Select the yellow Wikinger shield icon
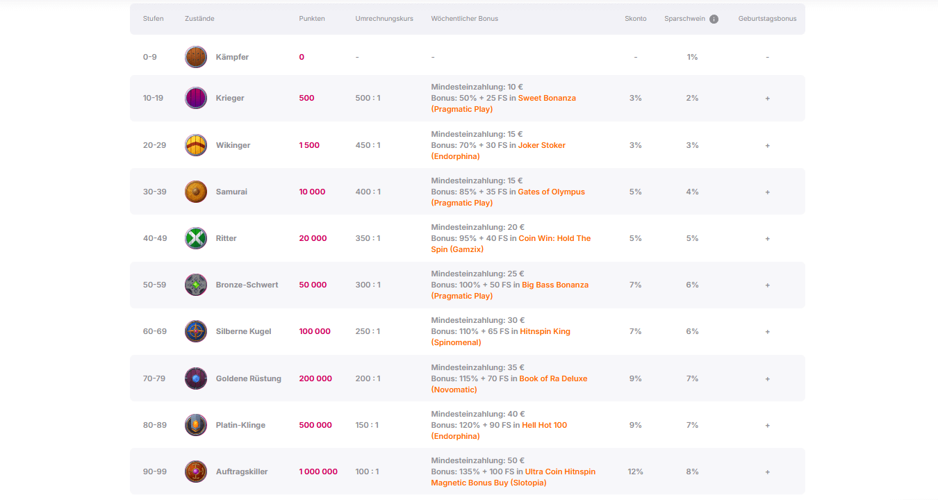938x500 pixels. click(196, 145)
